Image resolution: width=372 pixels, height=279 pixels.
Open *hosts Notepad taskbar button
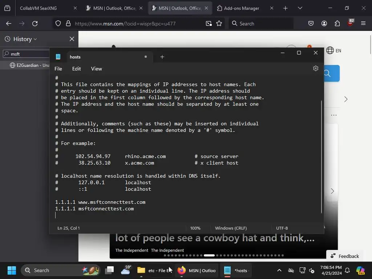tap(236, 270)
